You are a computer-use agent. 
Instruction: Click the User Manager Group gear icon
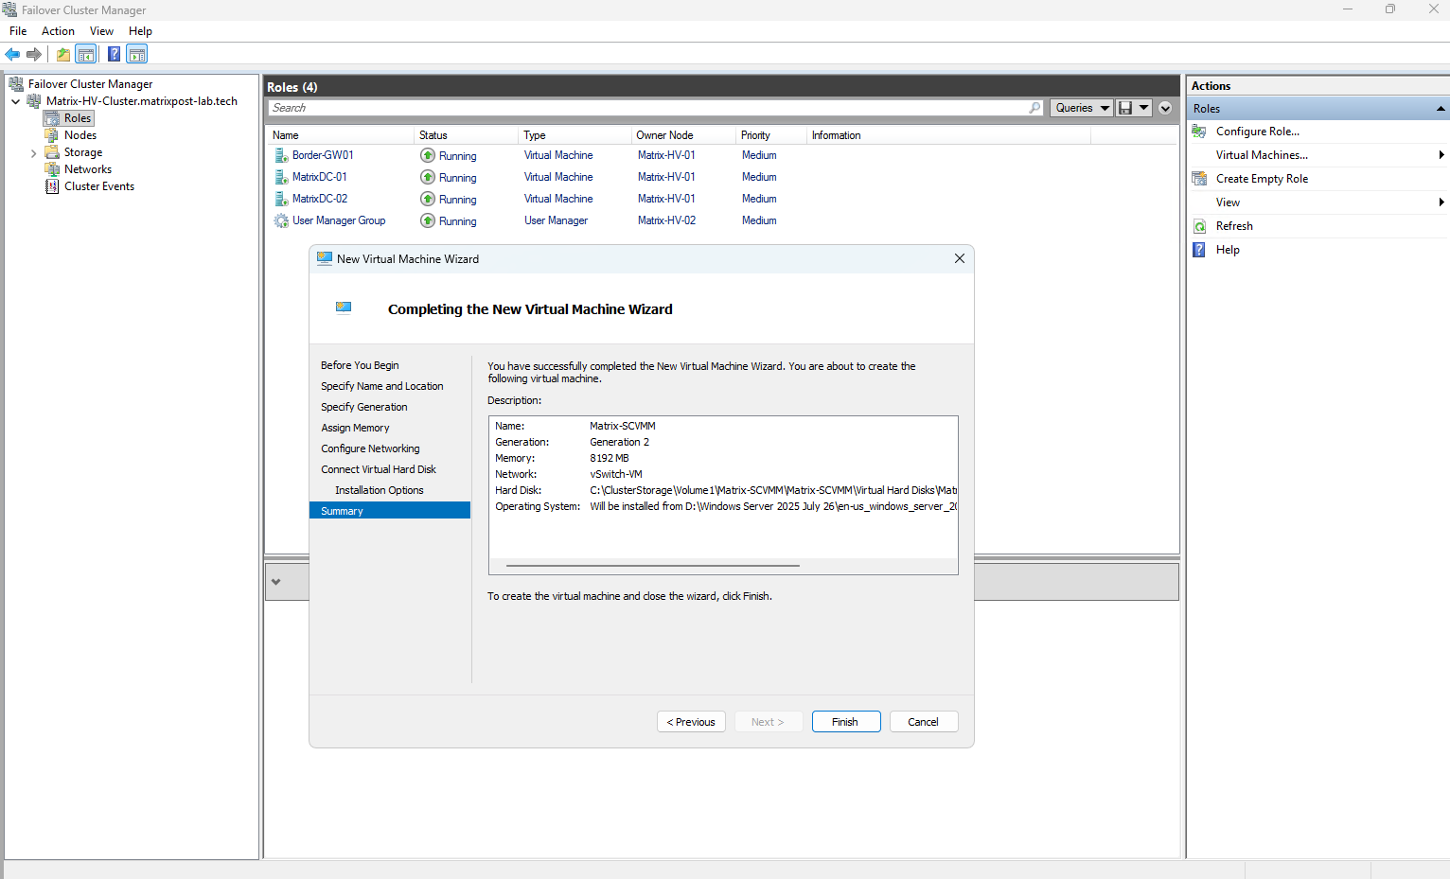pyautogui.click(x=281, y=220)
